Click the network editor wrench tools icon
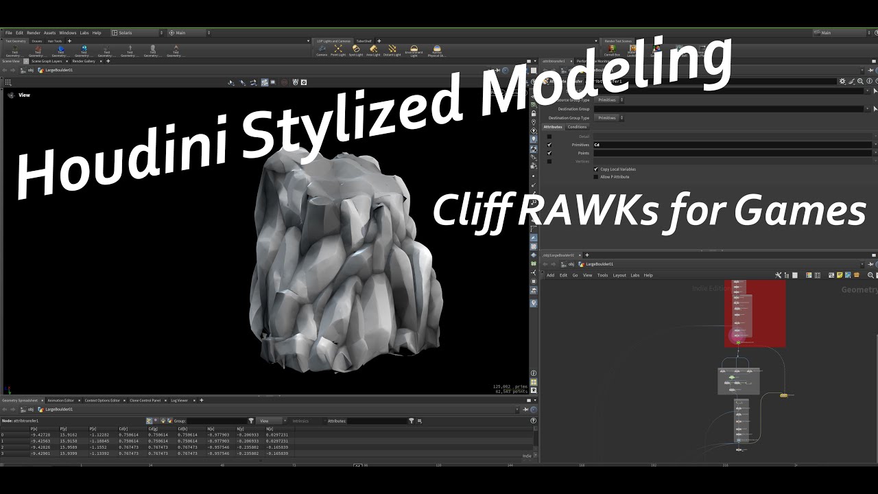878x494 pixels. pos(779,275)
